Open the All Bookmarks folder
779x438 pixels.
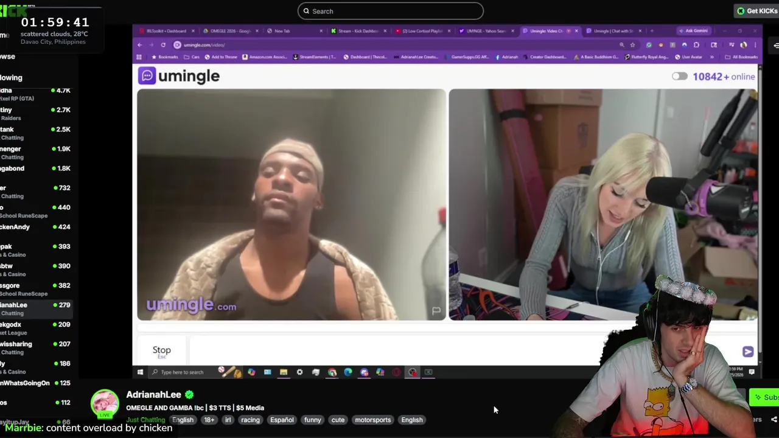pos(741,57)
